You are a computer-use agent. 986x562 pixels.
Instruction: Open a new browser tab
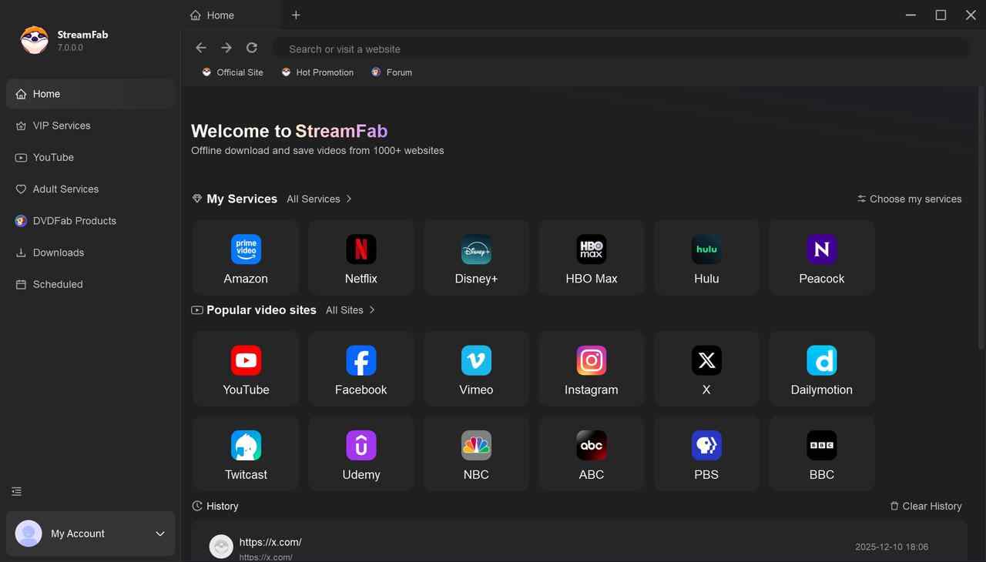[x=296, y=15]
